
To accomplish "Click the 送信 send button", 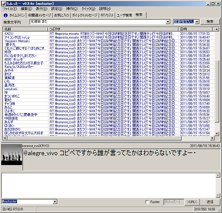I will (x=210, y=202).
